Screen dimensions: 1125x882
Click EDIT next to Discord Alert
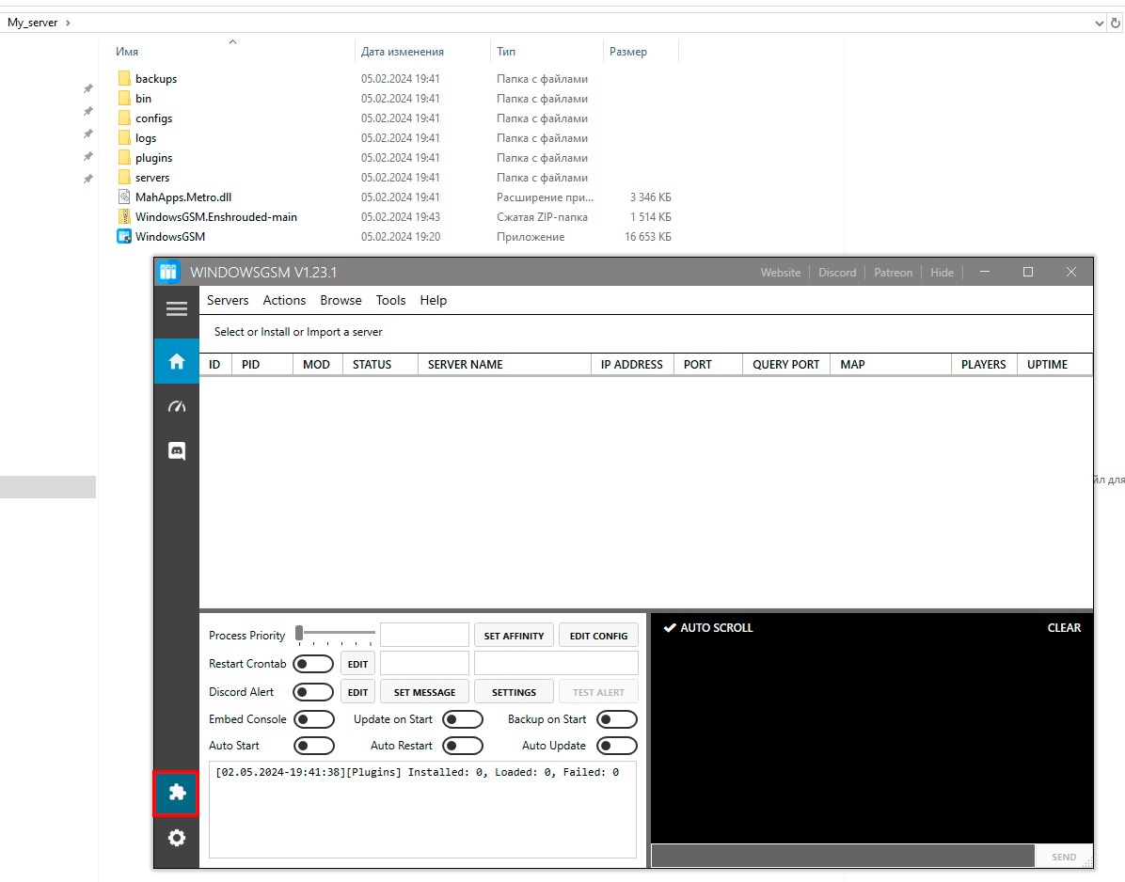pos(357,692)
